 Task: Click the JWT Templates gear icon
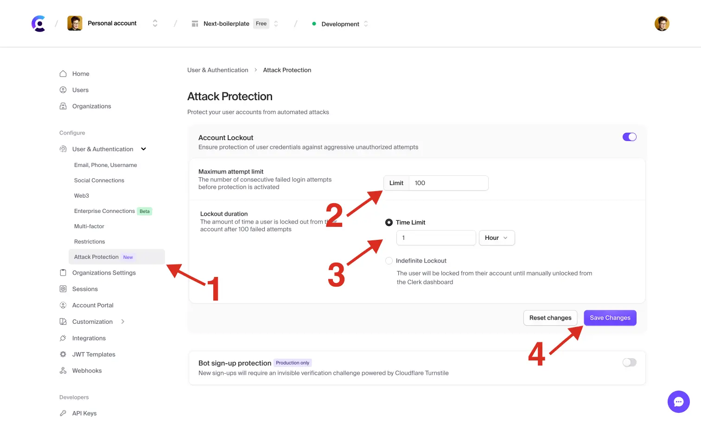(x=63, y=354)
